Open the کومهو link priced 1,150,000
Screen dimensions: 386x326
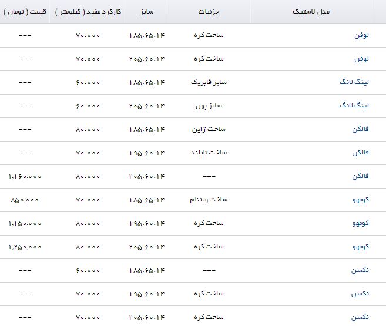pyautogui.click(x=360, y=223)
